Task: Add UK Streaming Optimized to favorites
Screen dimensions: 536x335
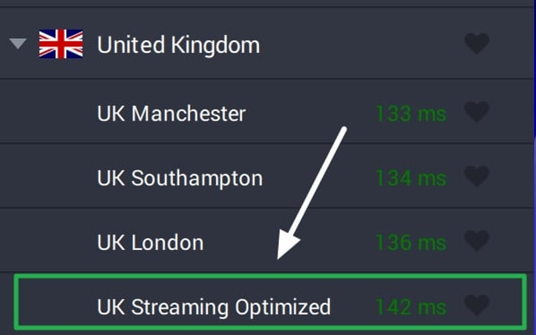Action: coord(477,306)
